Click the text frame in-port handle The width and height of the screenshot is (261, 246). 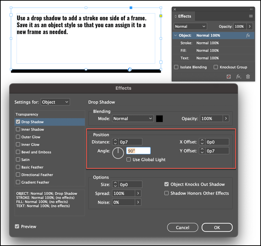click(11, 15)
